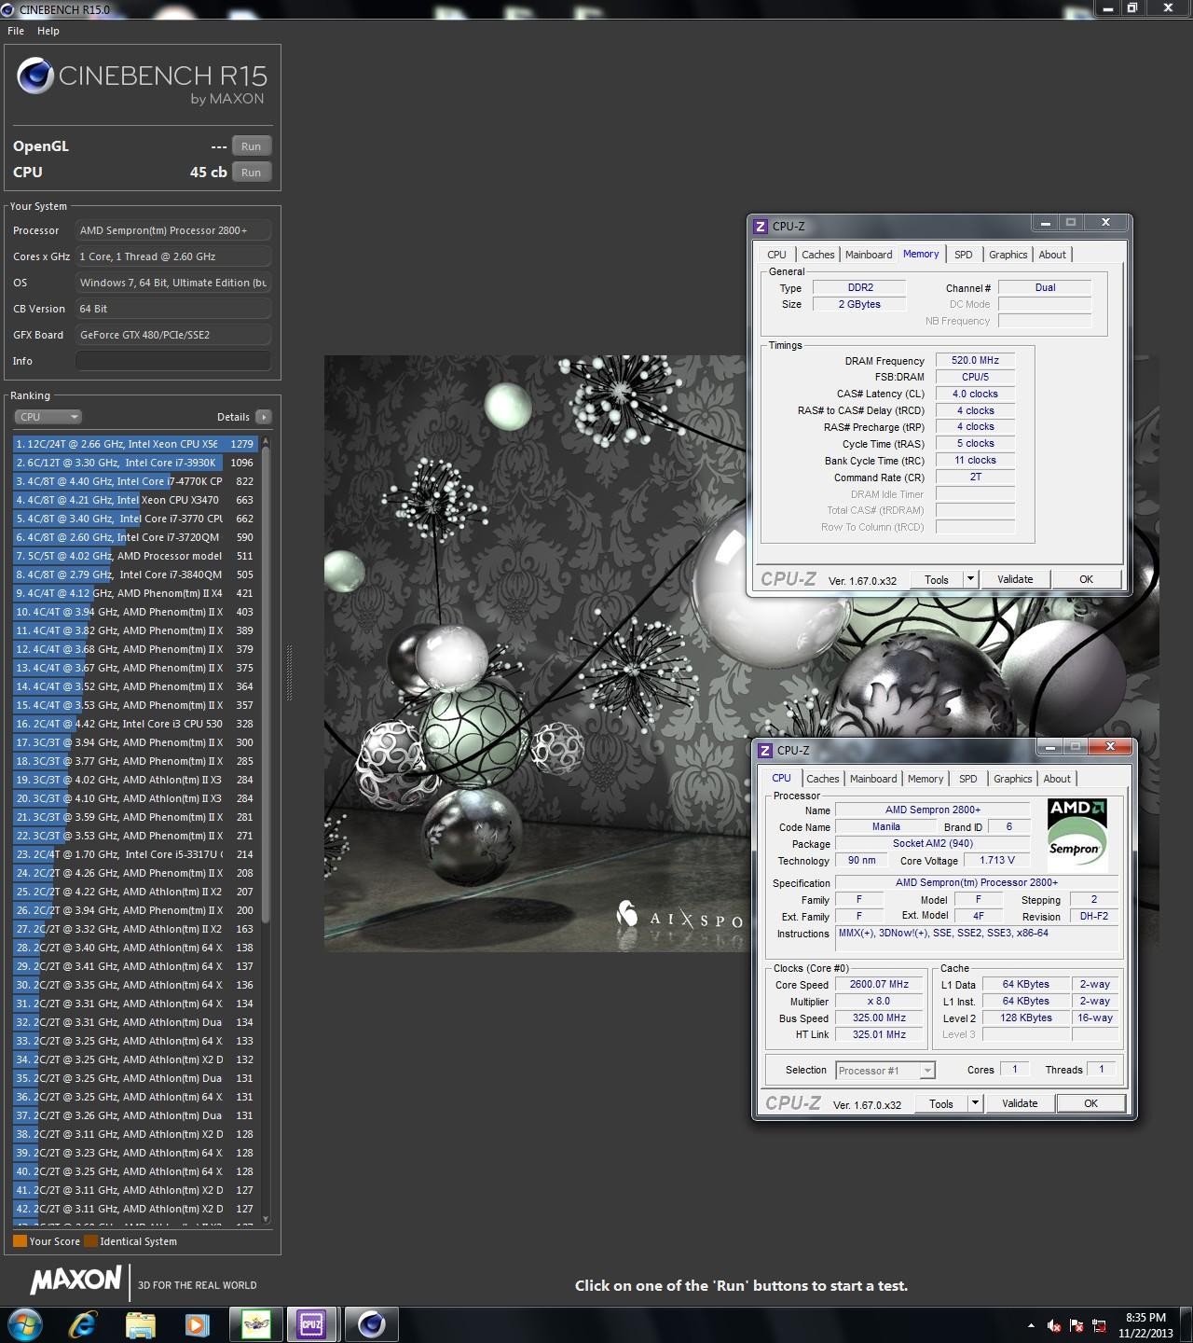Image resolution: width=1193 pixels, height=1343 pixels.
Task: Click the DRAM Frequency 520.0 MHz value
Action: coord(975,360)
